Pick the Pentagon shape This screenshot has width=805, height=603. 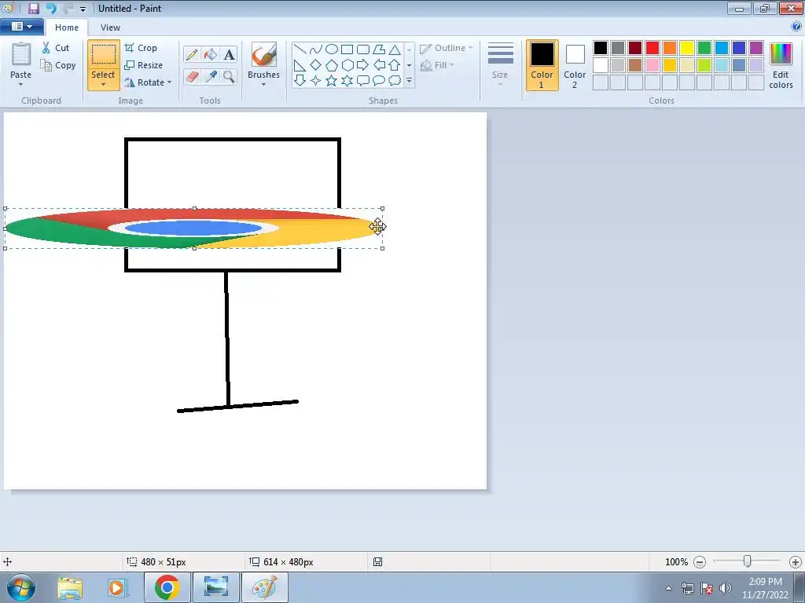332,65
